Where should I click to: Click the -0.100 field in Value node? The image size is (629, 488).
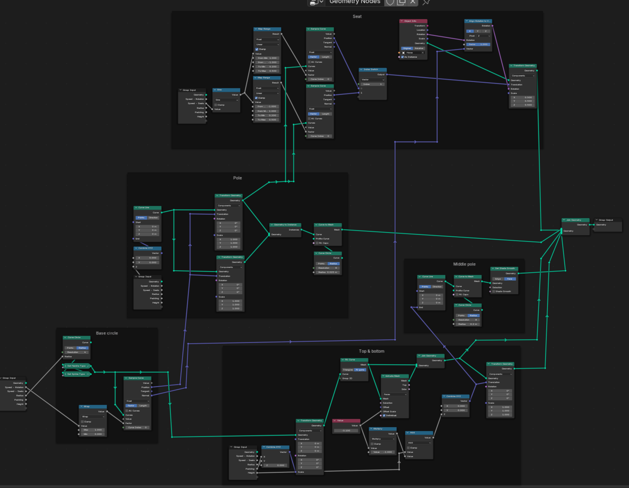click(346, 431)
